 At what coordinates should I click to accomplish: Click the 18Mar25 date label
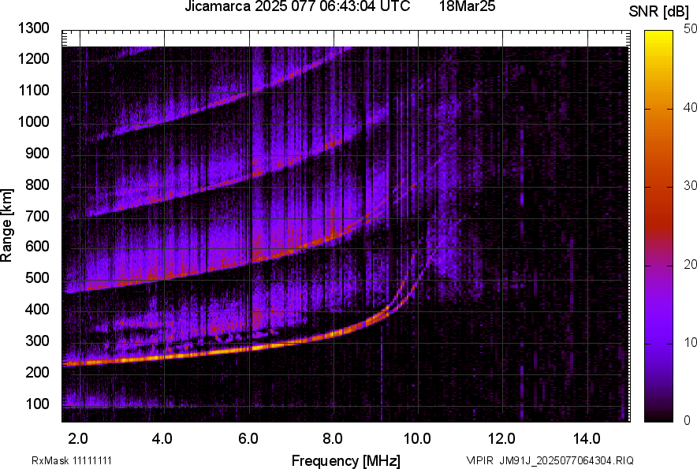pos(468,7)
